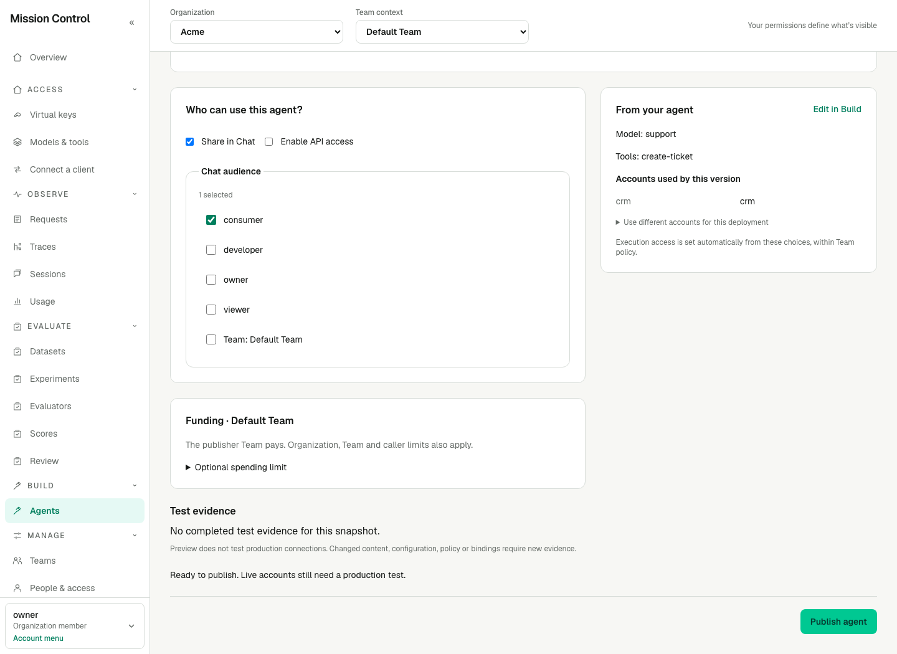The height and width of the screenshot is (654, 897).
Task: Click the OBSERVE pulse icon
Action: 17,194
